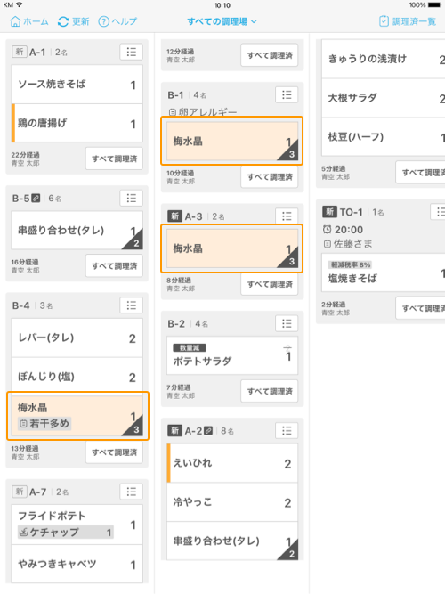This screenshot has width=445, height=594.
Task: Open list menu icon for table B-2
Action: pyautogui.click(x=287, y=323)
